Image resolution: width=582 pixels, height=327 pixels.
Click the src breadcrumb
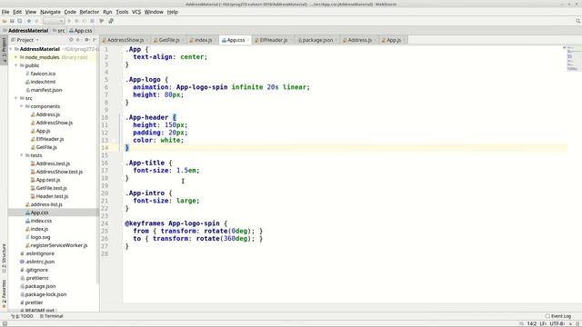click(58, 31)
